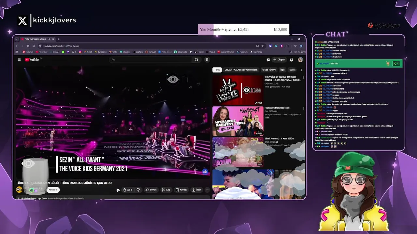Open the Lupinshop bookmark

(x=256, y=52)
